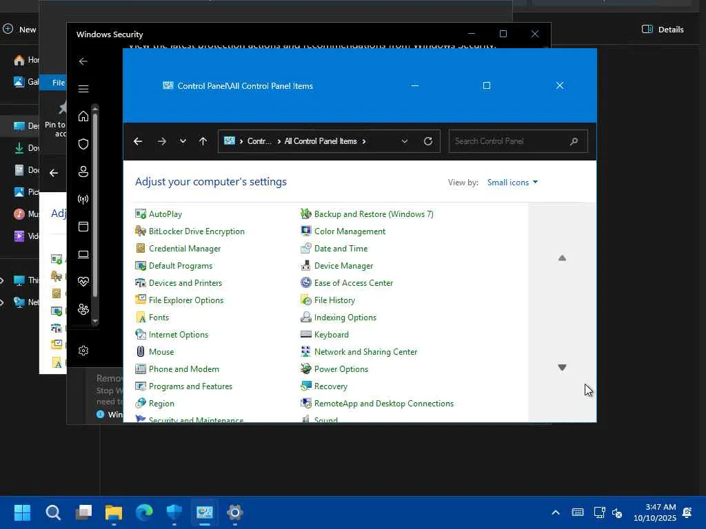Click the scroll up arrow in Control Panel
The image size is (706, 529).
(562, 258)
